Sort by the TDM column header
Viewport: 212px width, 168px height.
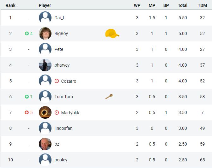click(203, 5)
